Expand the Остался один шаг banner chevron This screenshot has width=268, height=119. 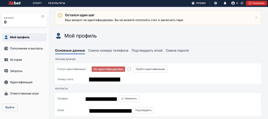(256, 17)
